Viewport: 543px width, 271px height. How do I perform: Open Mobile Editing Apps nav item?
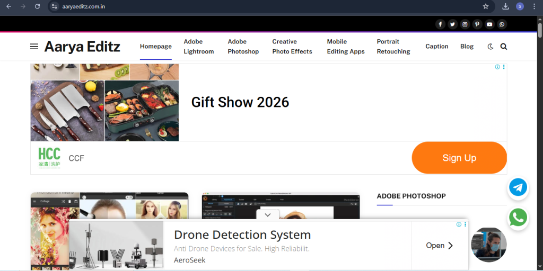(x=346, y=47)
